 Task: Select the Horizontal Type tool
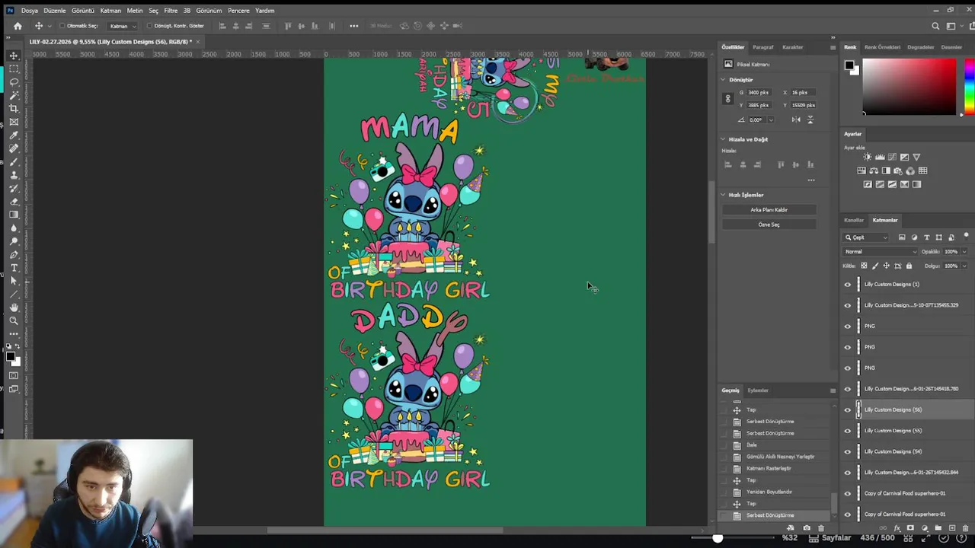14,268
